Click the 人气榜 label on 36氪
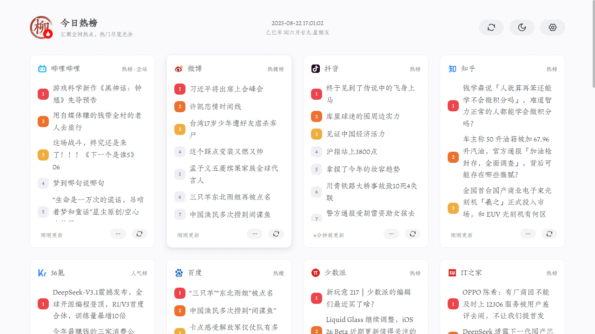Screen dimensions: 595x334 139,274
